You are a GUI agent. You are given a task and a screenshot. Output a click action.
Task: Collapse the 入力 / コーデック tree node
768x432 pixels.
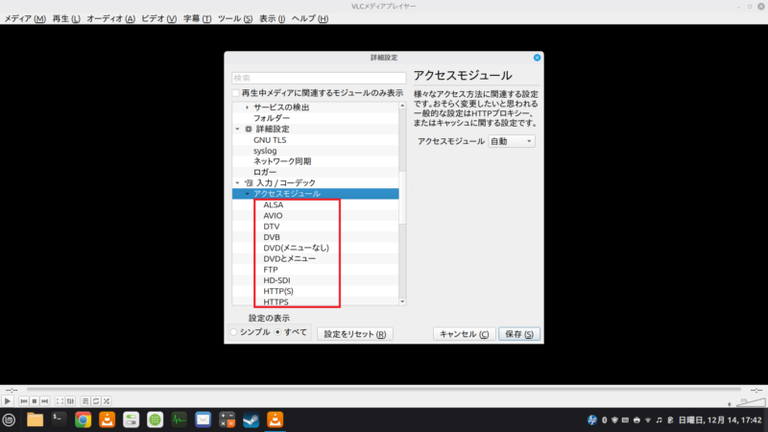click(x=237, y=182)
